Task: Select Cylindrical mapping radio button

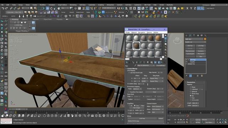Action: [191, 89]
